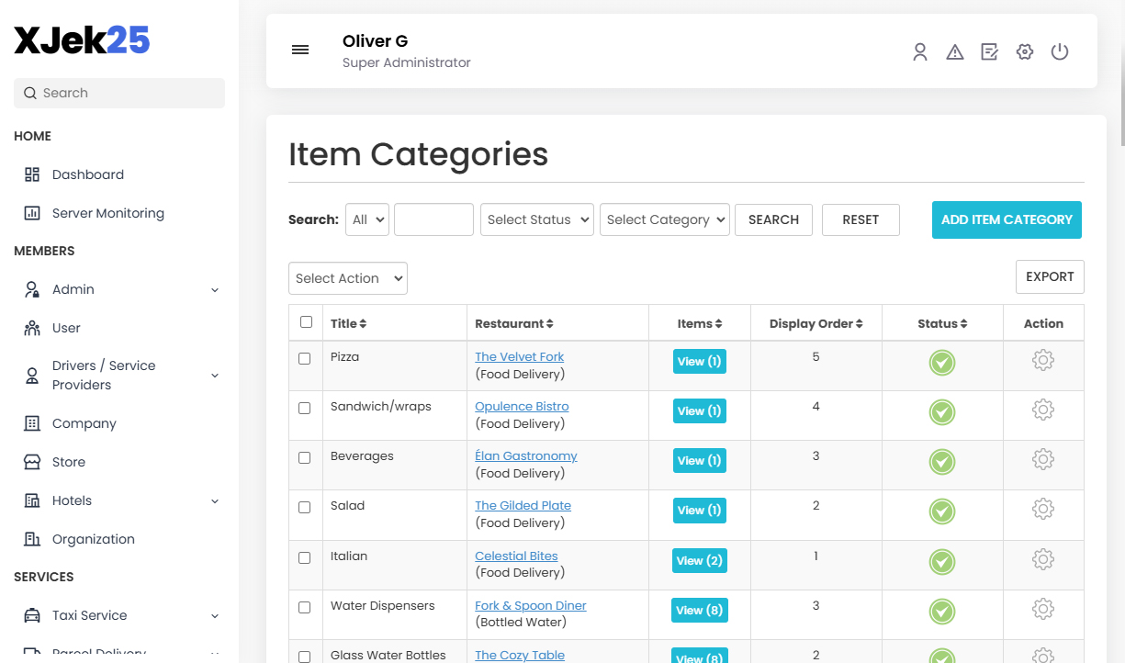Viewport: 1125px width, 663px height.
Task: Click the Action gear for the Pizza row
Action: click(1043, 360)
